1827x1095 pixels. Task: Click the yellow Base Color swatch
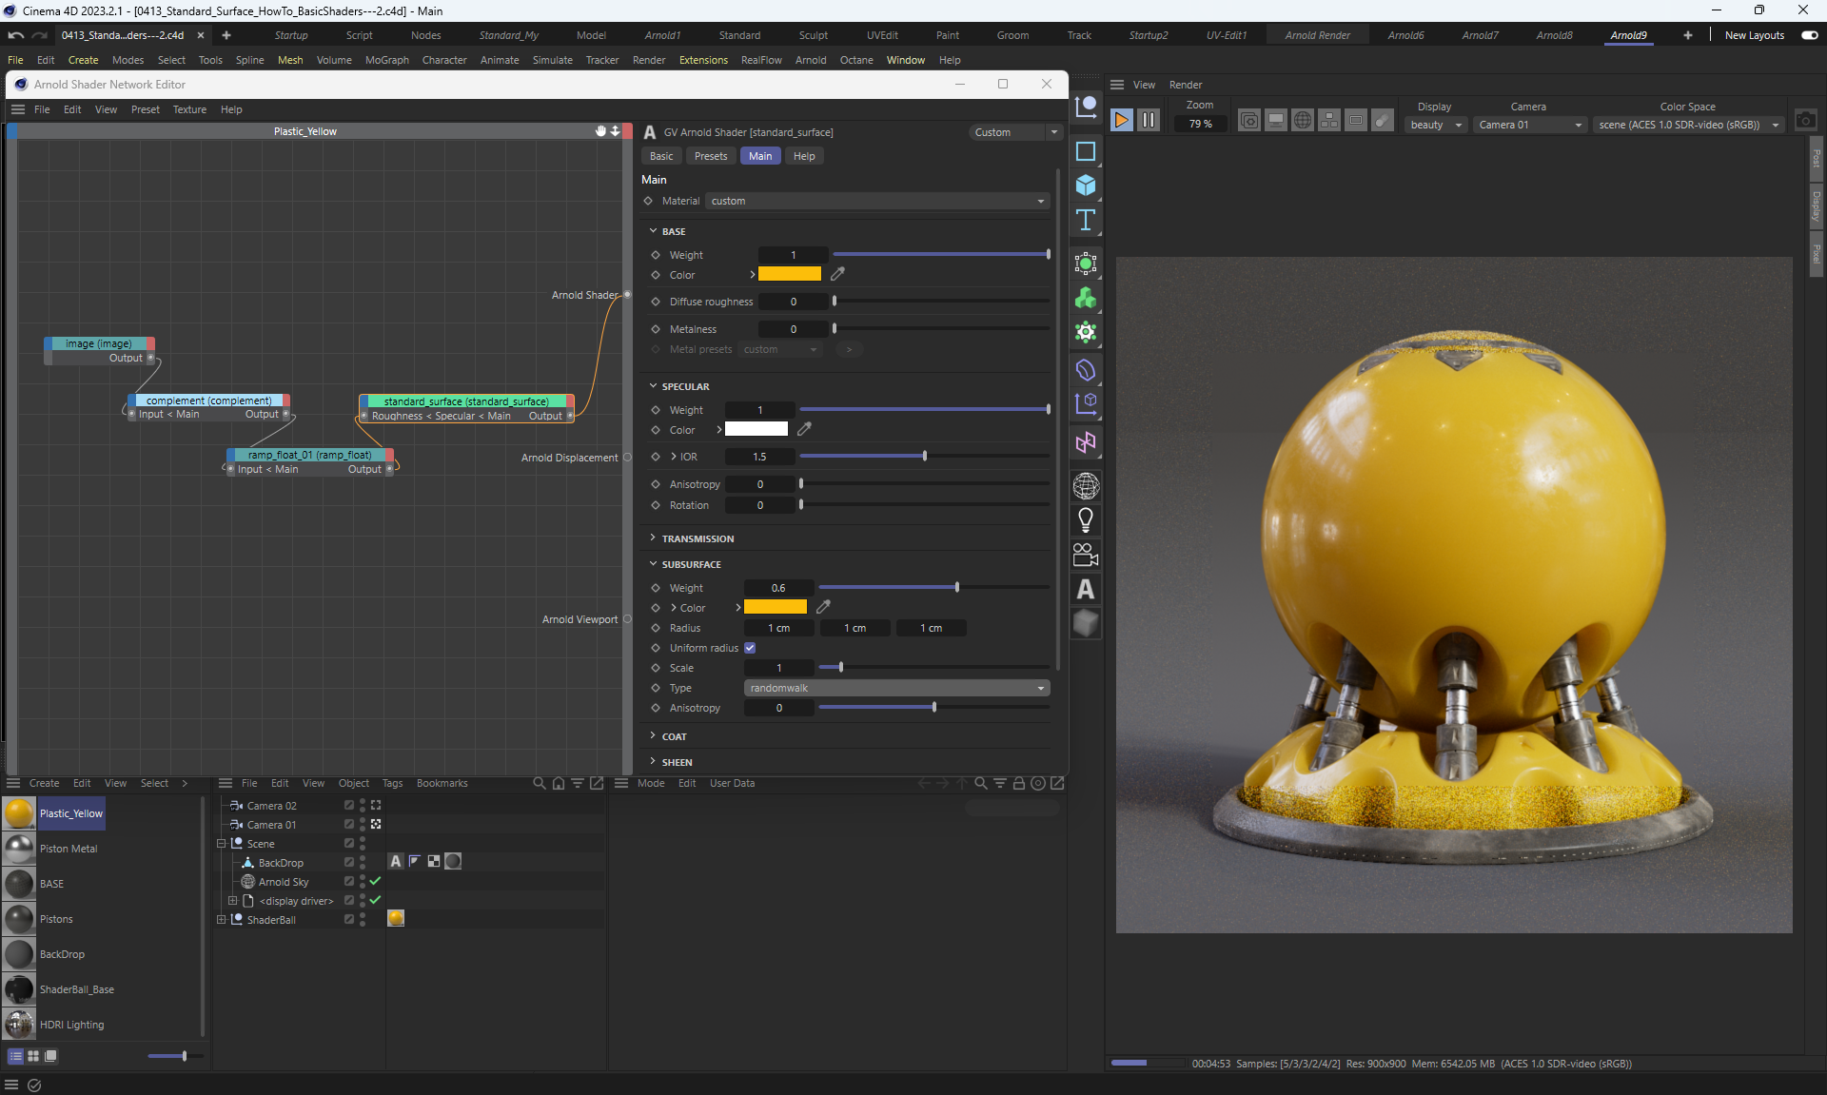coord(789,274)
